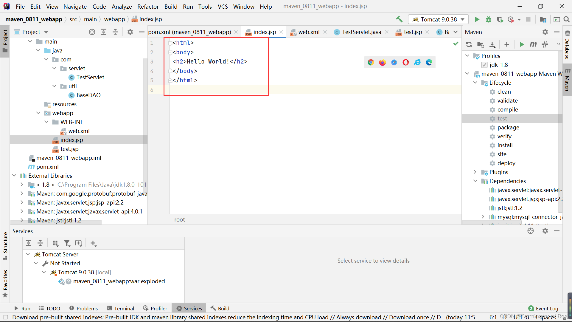Viewport: 572px width, 322px height.
Task: Open in Chrome browser icon
Action: point(371,62)
